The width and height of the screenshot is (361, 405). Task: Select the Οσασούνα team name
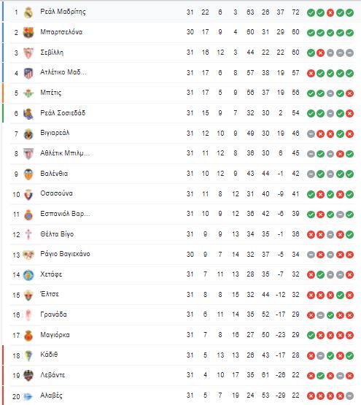(56, 193)
